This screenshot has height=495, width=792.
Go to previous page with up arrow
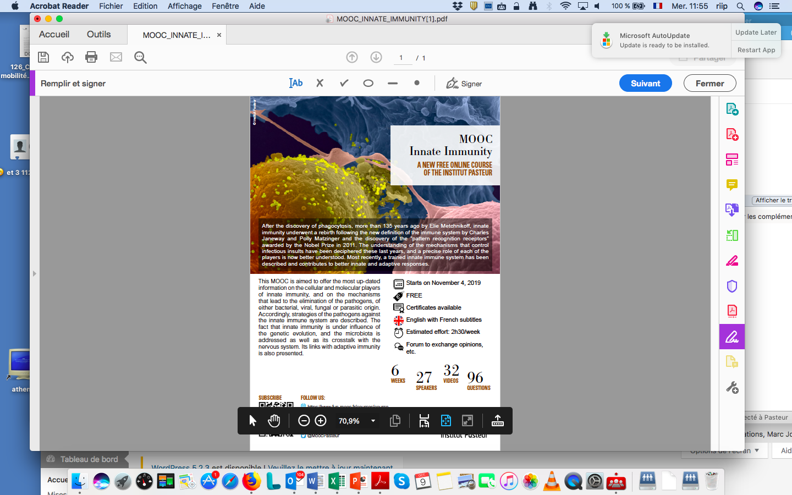pos(352,57)
